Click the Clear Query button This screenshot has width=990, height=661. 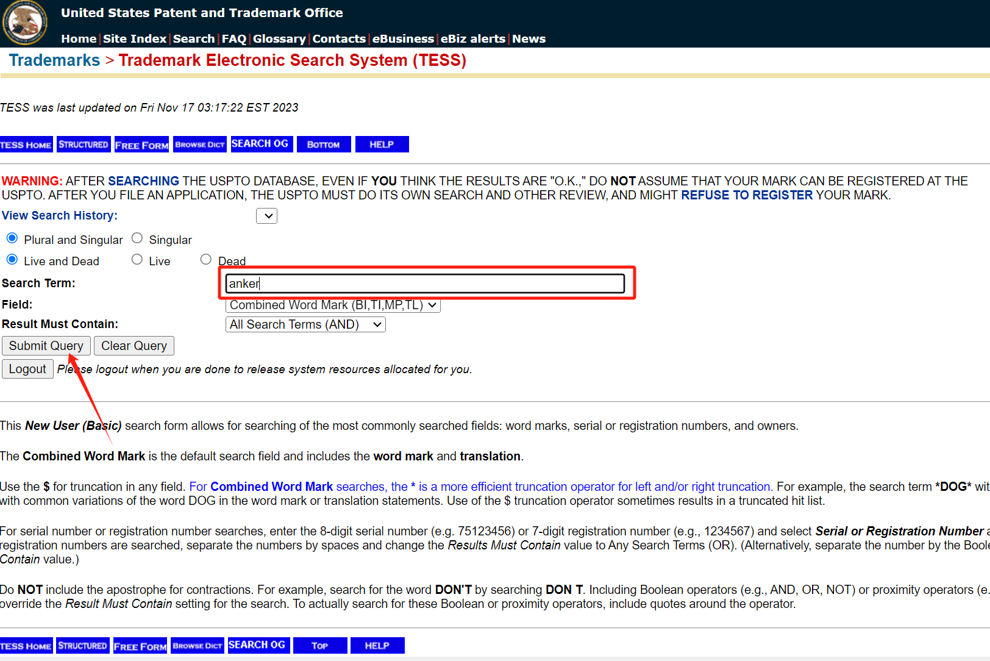pyautogui.click(x=134, y=346)
